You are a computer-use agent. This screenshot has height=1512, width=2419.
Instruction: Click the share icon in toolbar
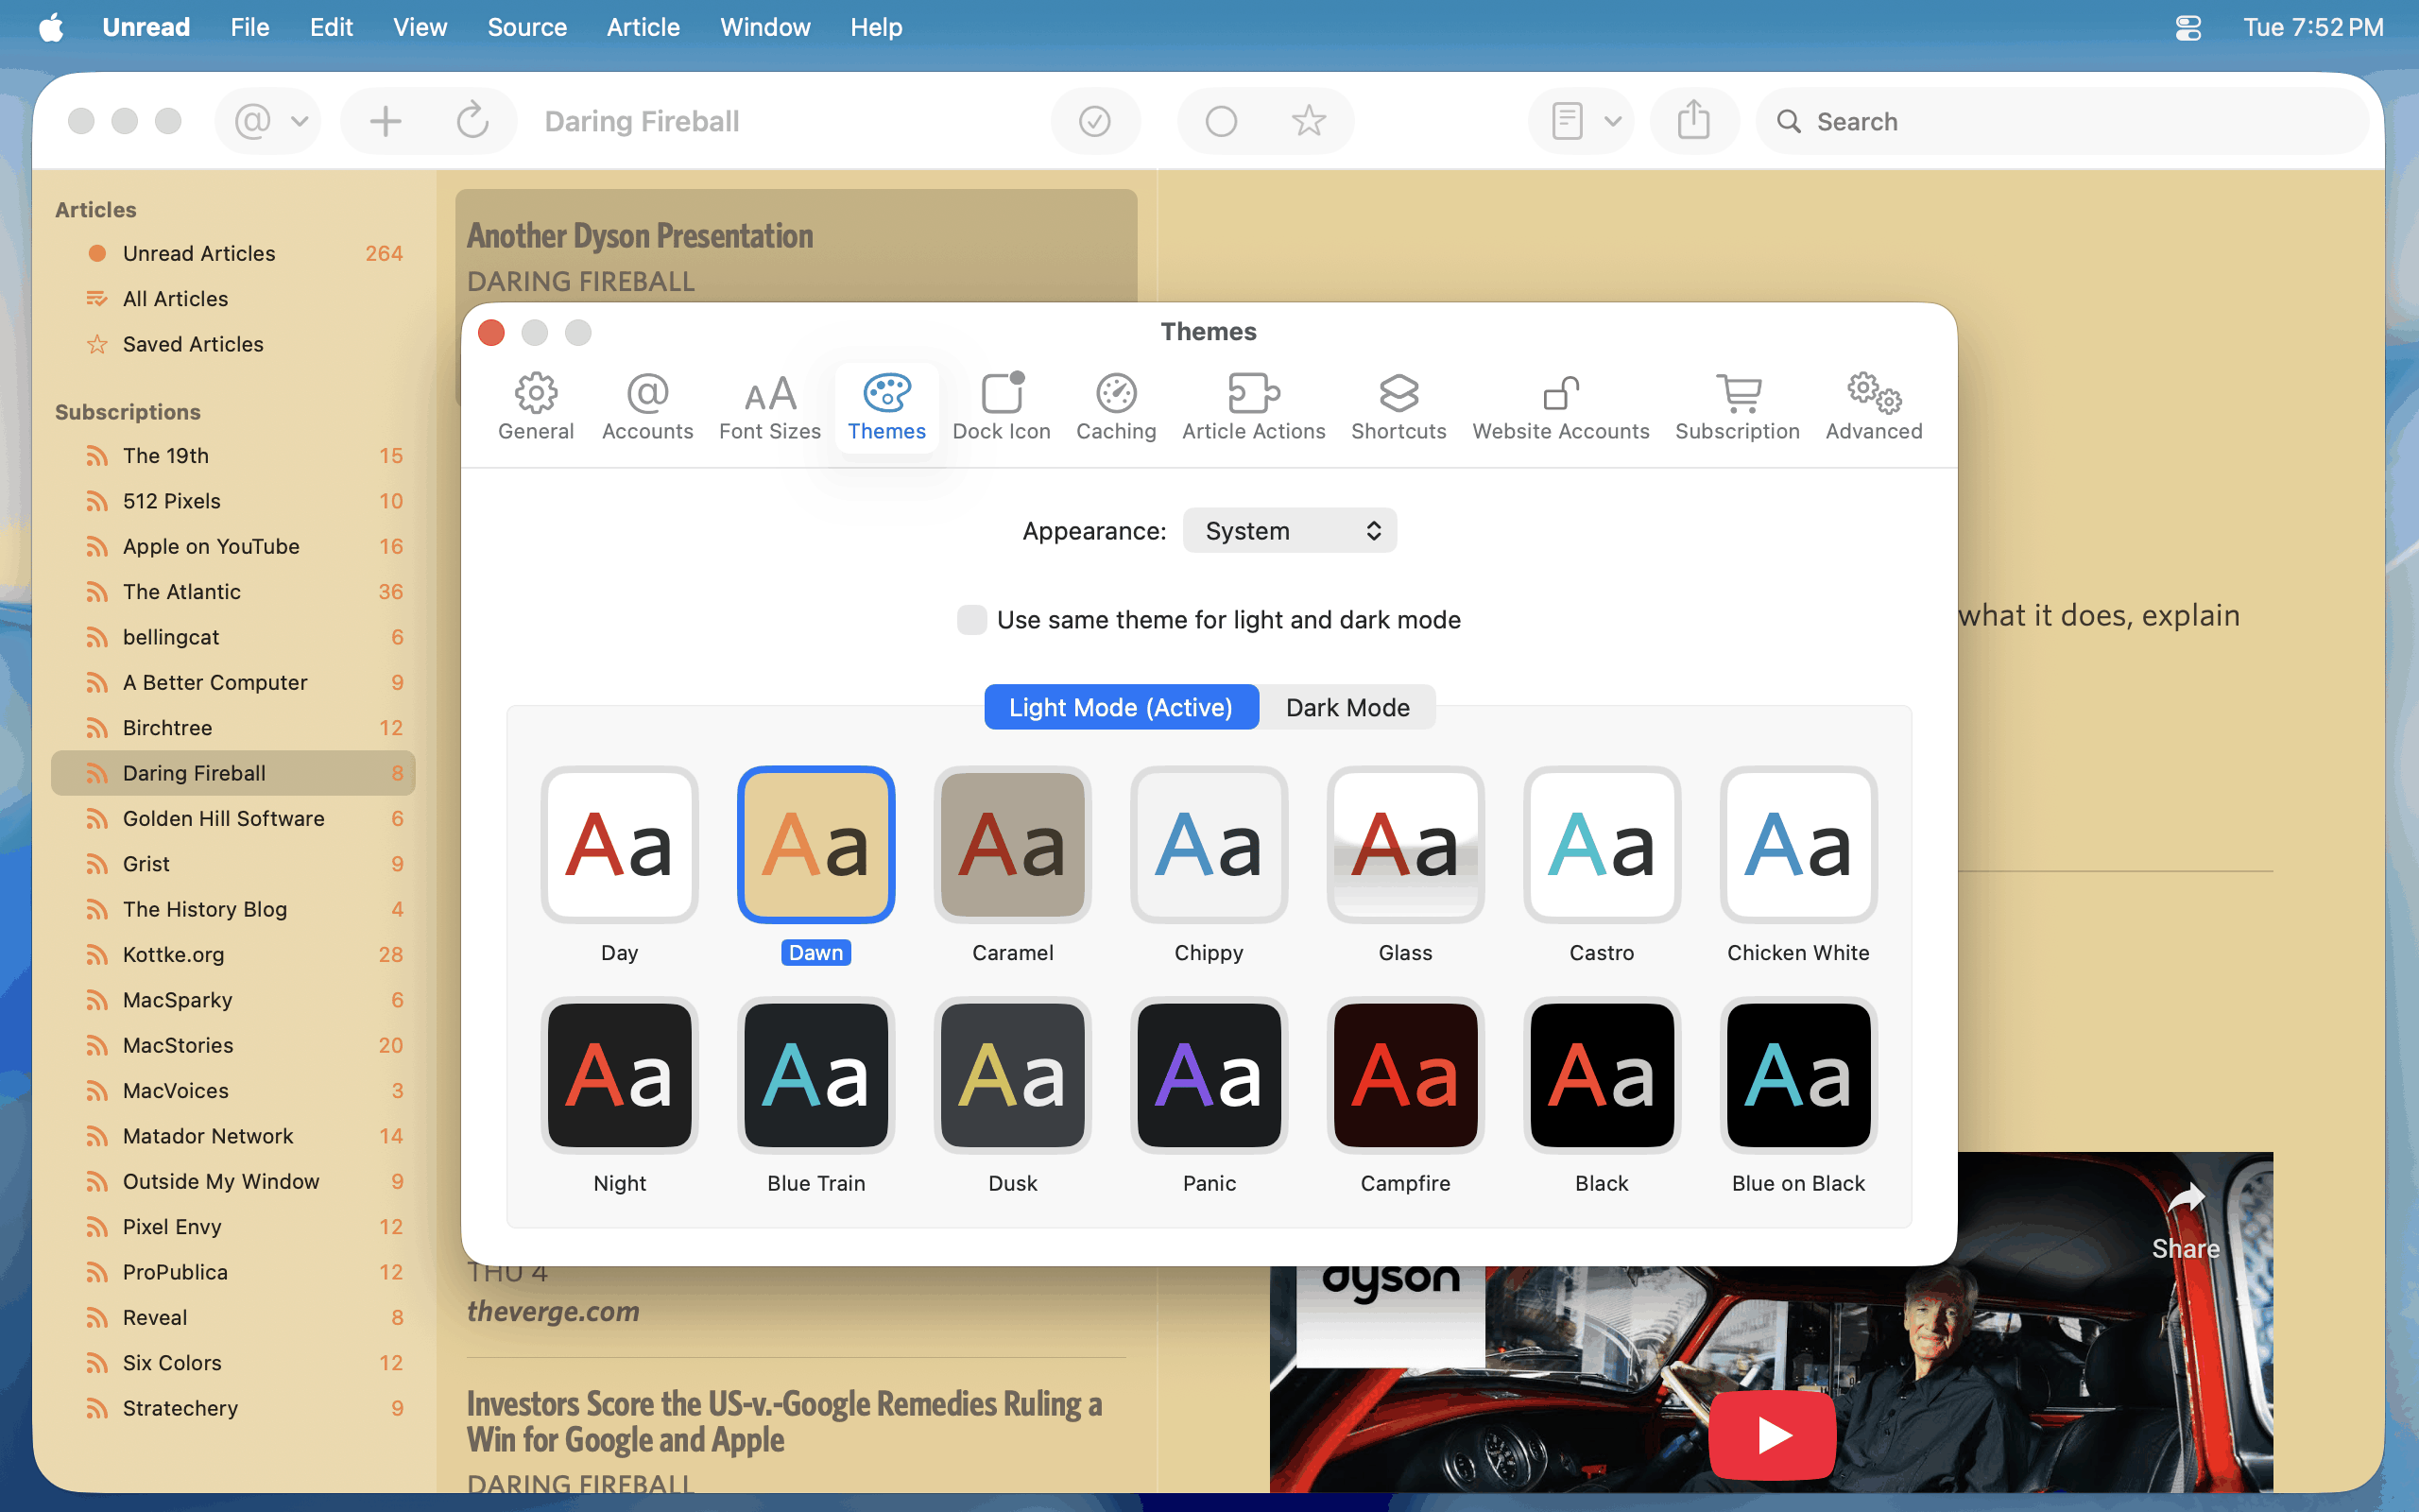click(x=1693, y=121)
